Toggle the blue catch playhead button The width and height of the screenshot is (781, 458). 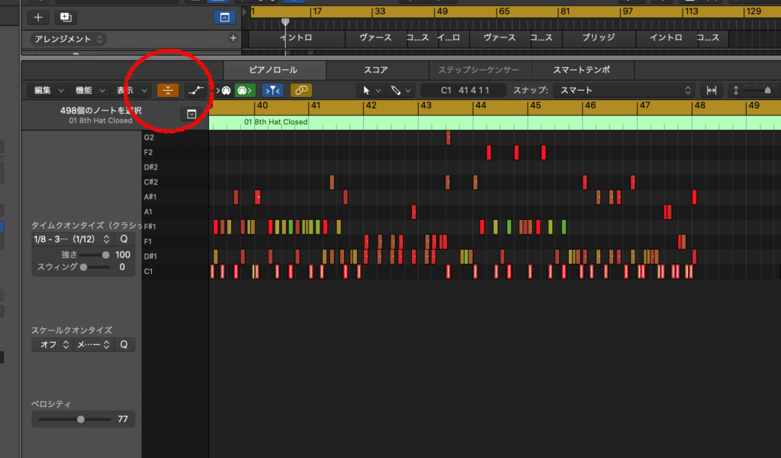click(273, 90)
